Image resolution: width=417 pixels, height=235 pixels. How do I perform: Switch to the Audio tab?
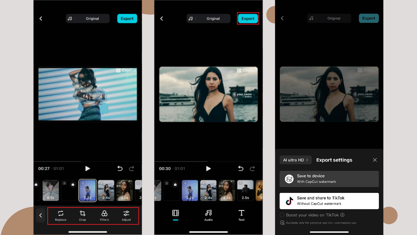[208, 215]
